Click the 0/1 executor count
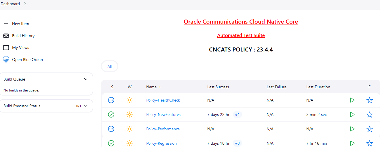The height and width of the screenshot is (147, 380). tap(79, 106)
